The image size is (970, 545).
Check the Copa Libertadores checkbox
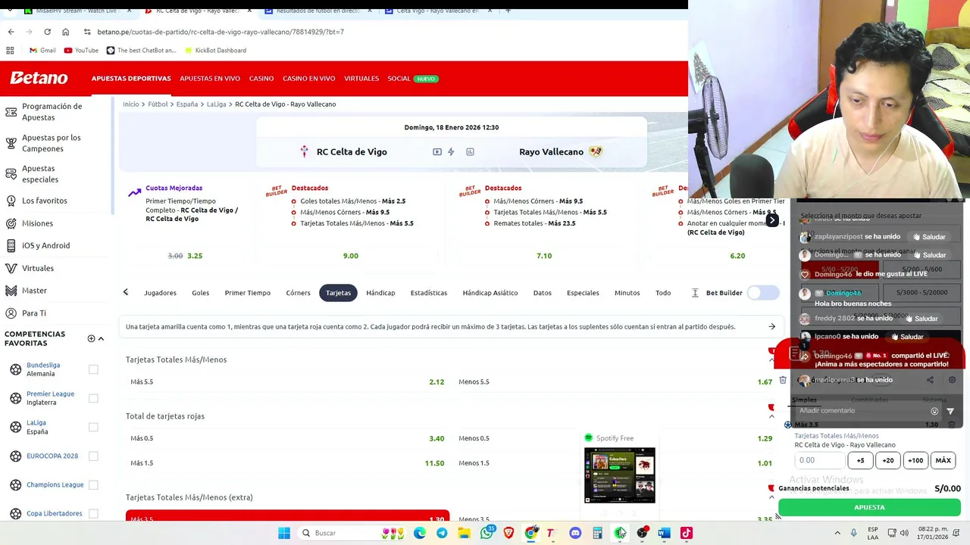pos(93,513)
